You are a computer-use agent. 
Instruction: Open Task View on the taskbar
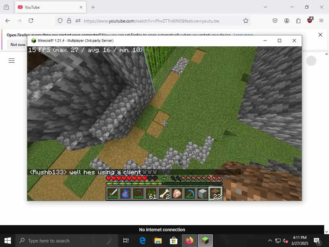point(126,241)
